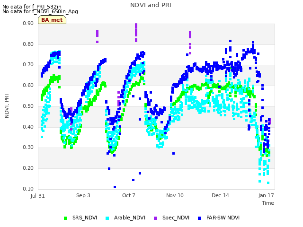The image size is (303, 227).
Task: Click the Jul 31 axis tick label
Action: click(37, 196)
